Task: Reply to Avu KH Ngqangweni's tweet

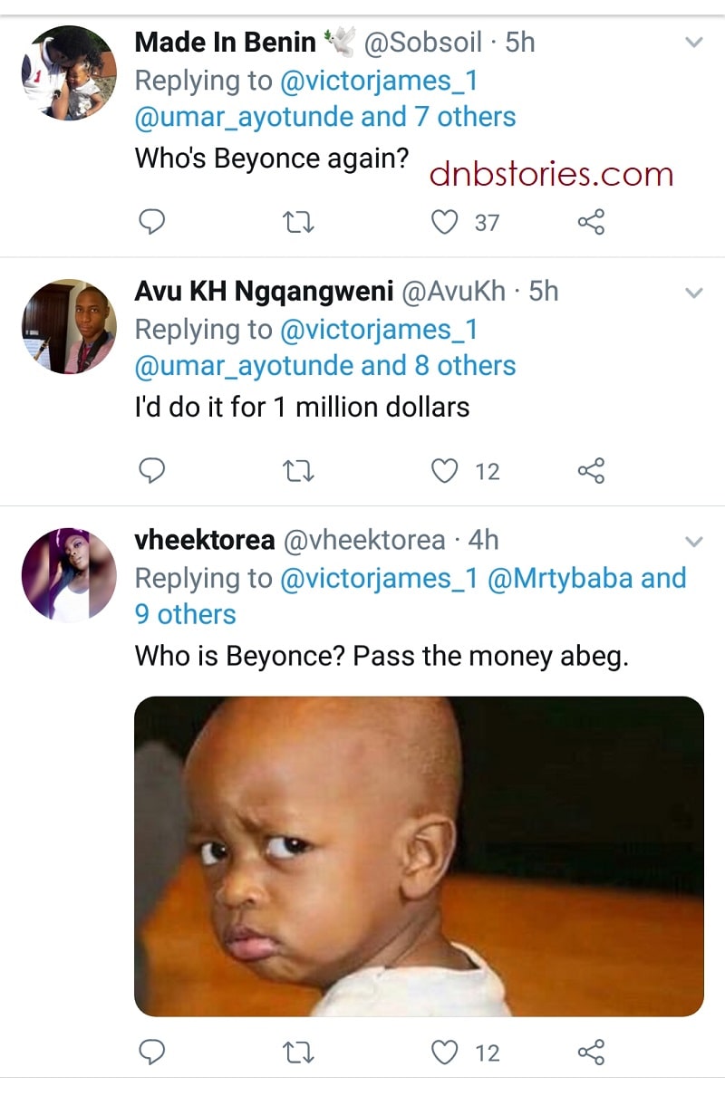Action: pyautogui.click(x=154, y=471)
